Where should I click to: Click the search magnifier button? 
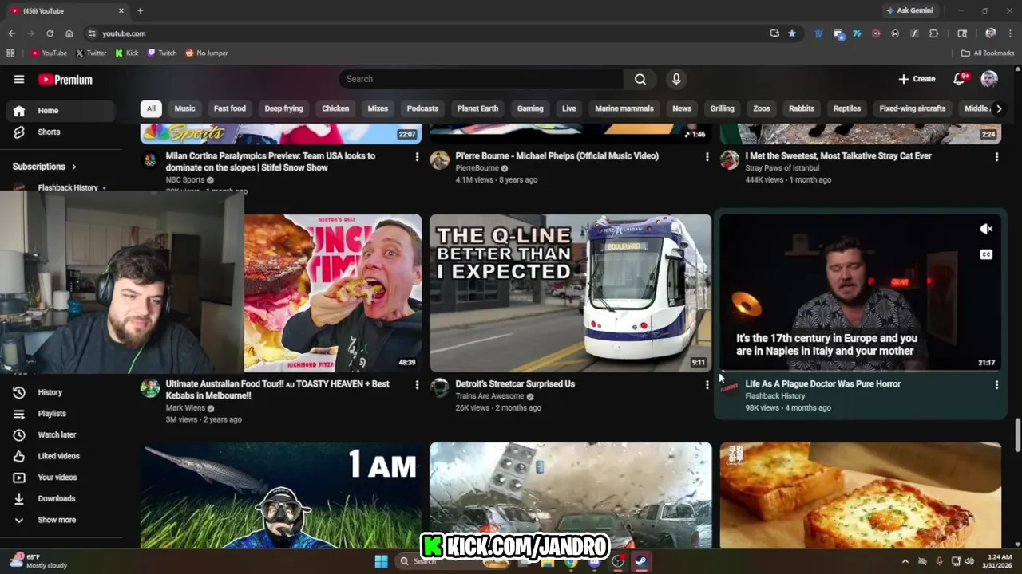pos(640,79)
